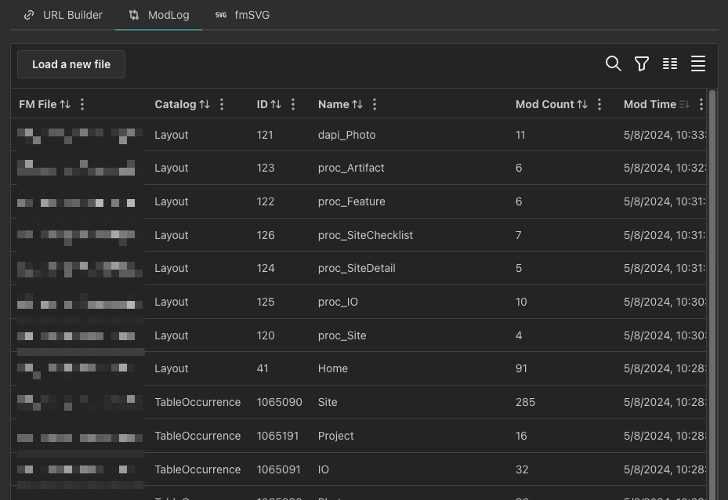Sort by the Catalog column arrows

coord(205,104)
